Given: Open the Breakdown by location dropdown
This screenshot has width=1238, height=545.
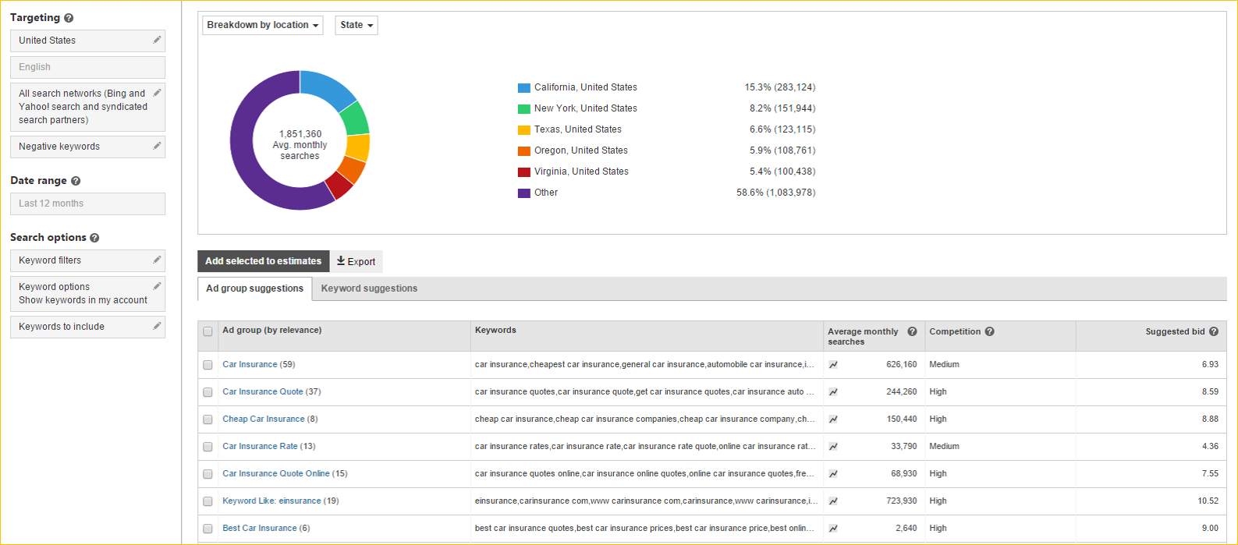Looking at the screenshot, I should tap(262, 25).
